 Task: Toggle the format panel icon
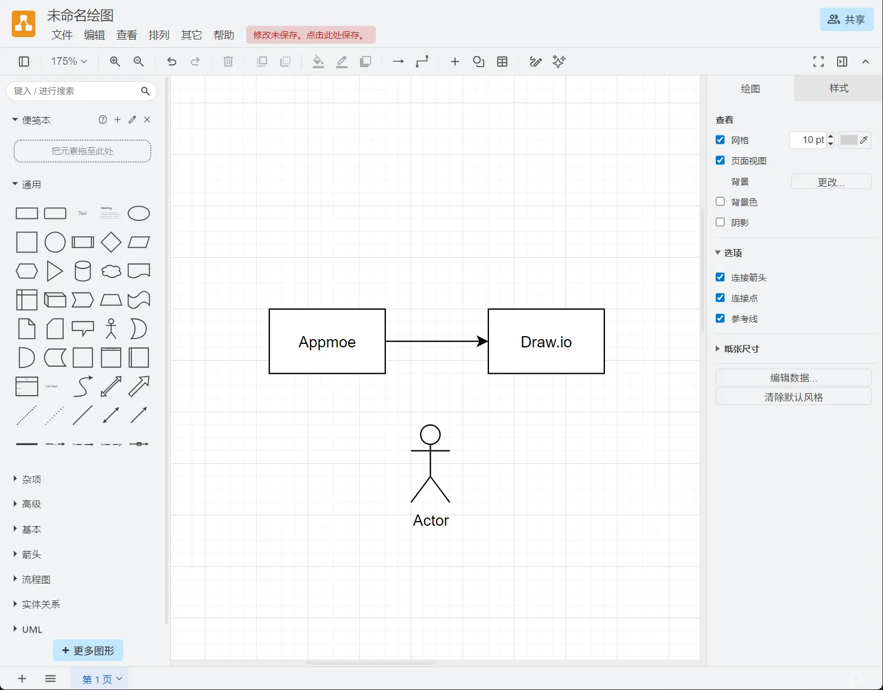pyautogui.click(x=842, y=61)
